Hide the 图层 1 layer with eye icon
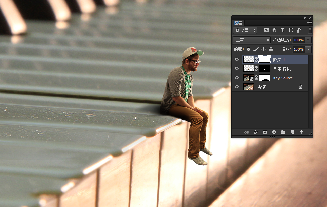 click(237, 60)
